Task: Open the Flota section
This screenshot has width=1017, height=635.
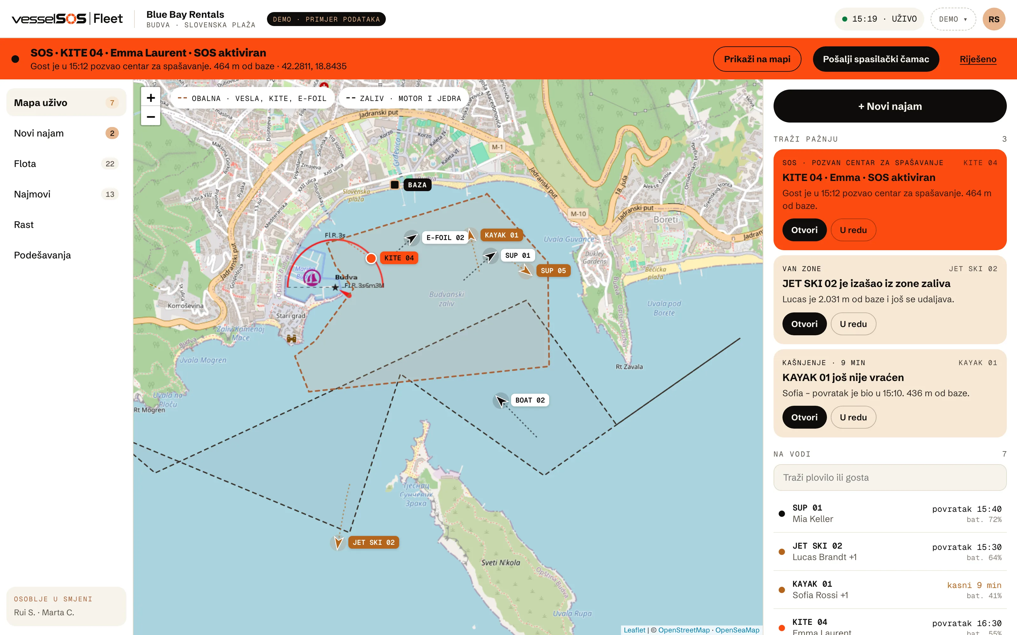Action: point(66,164)
